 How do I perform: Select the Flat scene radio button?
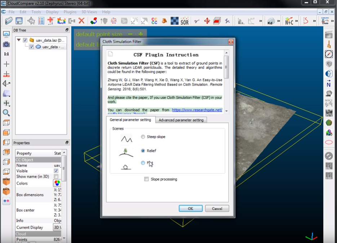pyautogui.click(x=143, y=163)
